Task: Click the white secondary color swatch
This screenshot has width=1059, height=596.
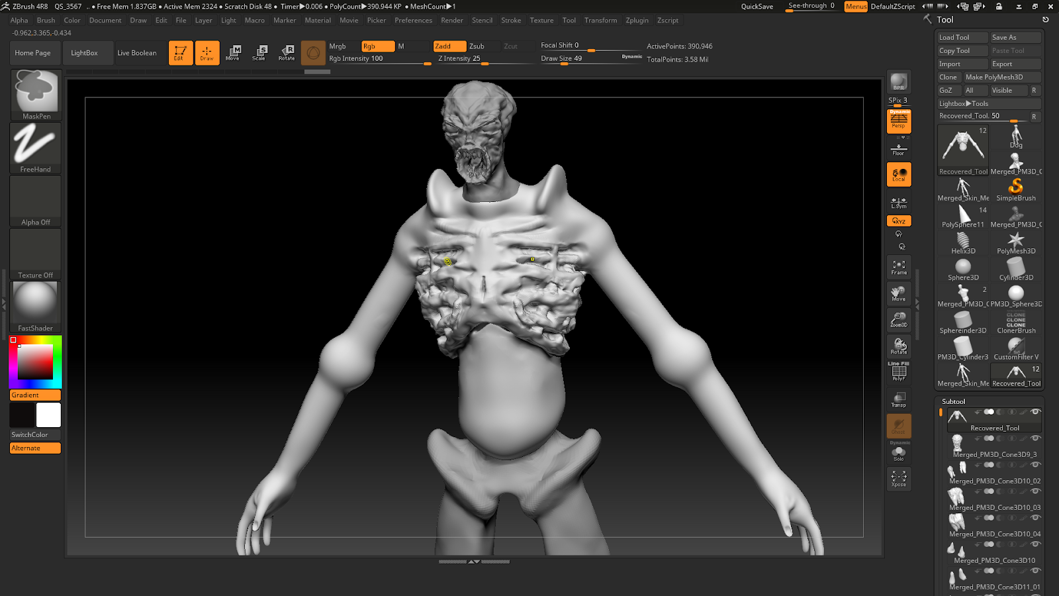Action: pos(48,415)
